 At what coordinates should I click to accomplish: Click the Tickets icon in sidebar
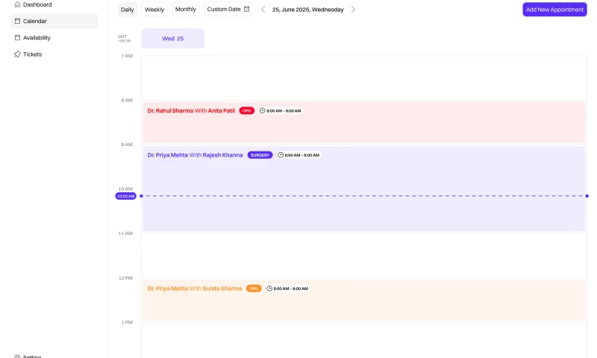click(18, 54)
